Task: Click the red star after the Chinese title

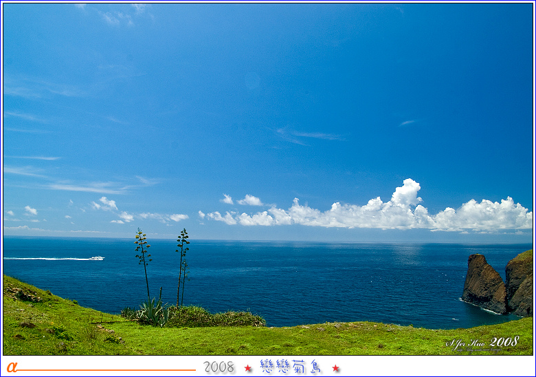Action: coord(335,368)
